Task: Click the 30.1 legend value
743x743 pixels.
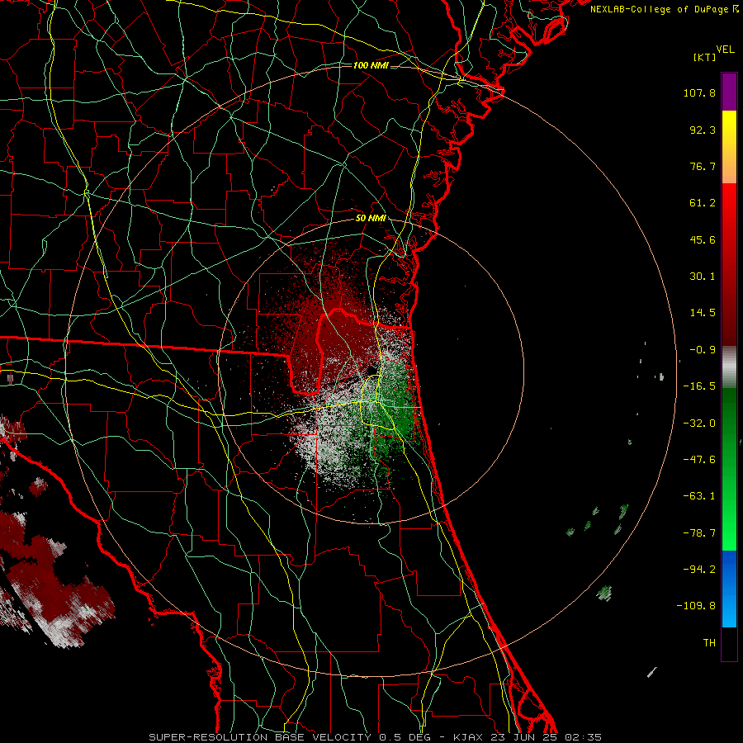Action: (703, 277)
